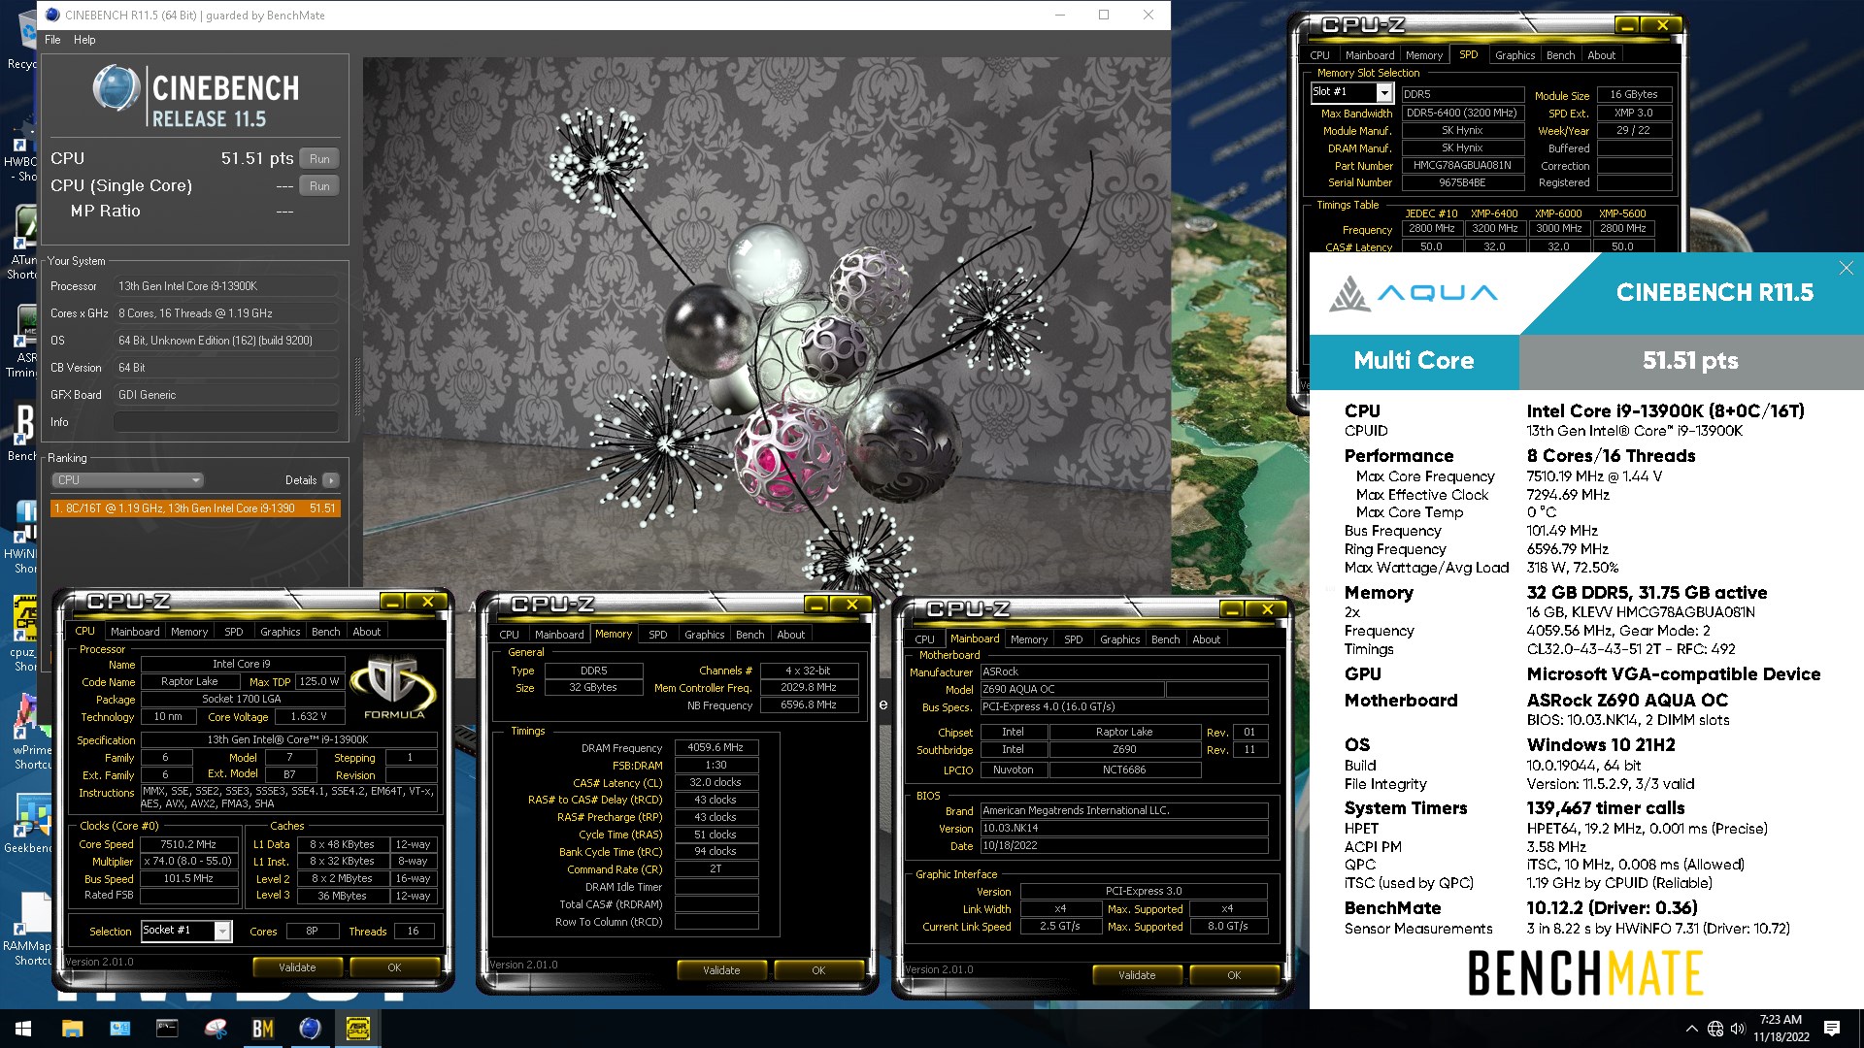Click the Cinebench Info text field
The image size is (1864, 1048).
click(226, 422)
